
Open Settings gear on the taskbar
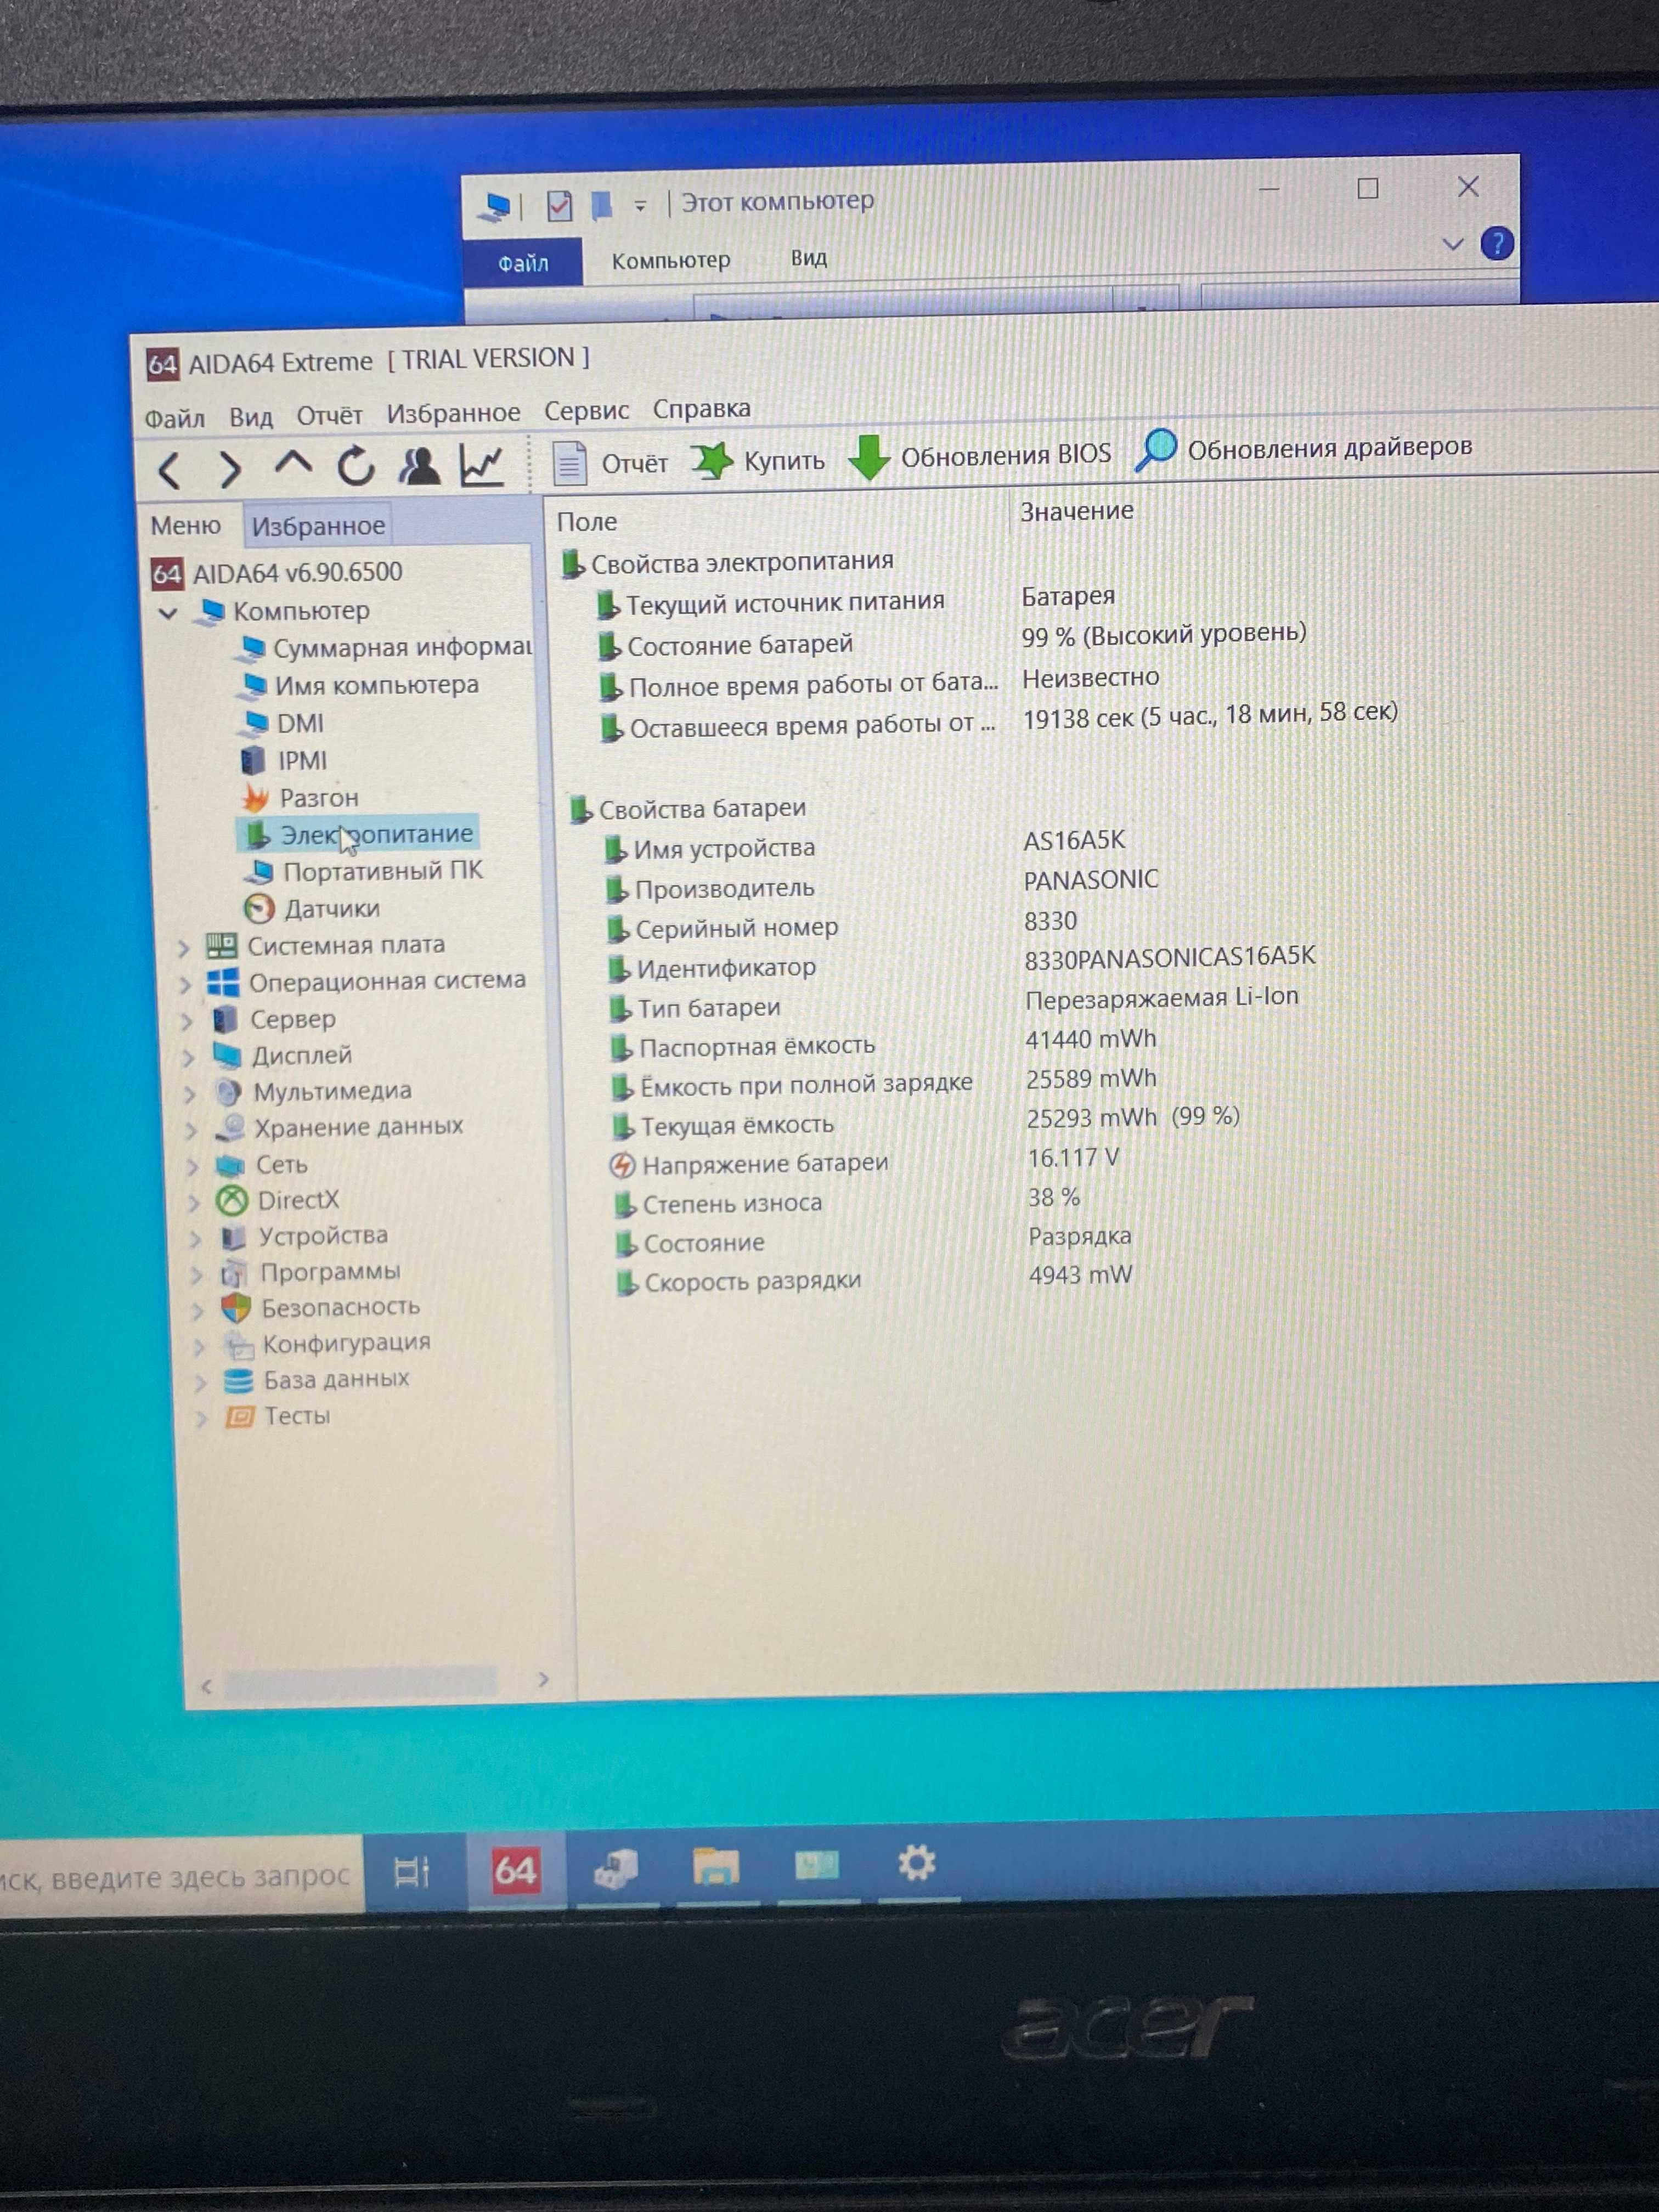(x=916, y=1862)
